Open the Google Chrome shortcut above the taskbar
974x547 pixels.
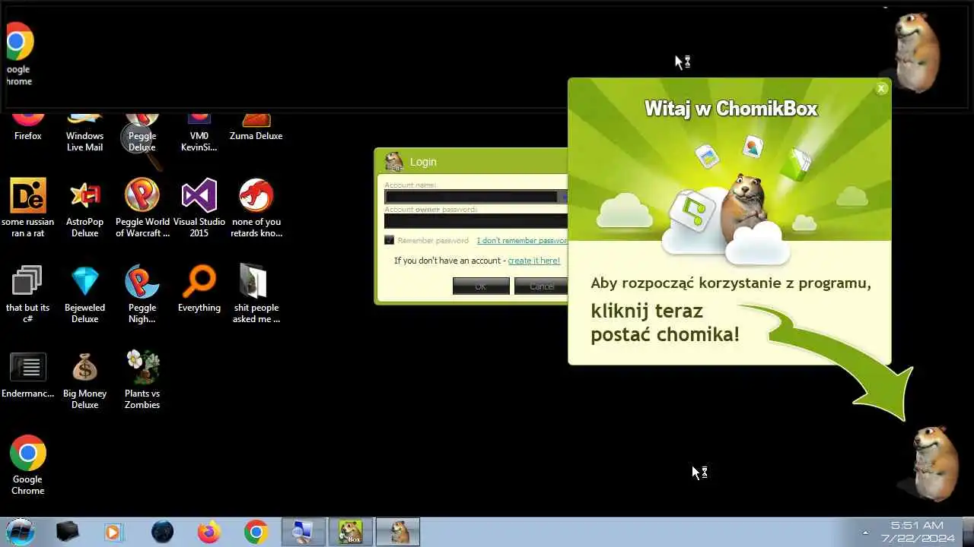[x=28, y=465]
